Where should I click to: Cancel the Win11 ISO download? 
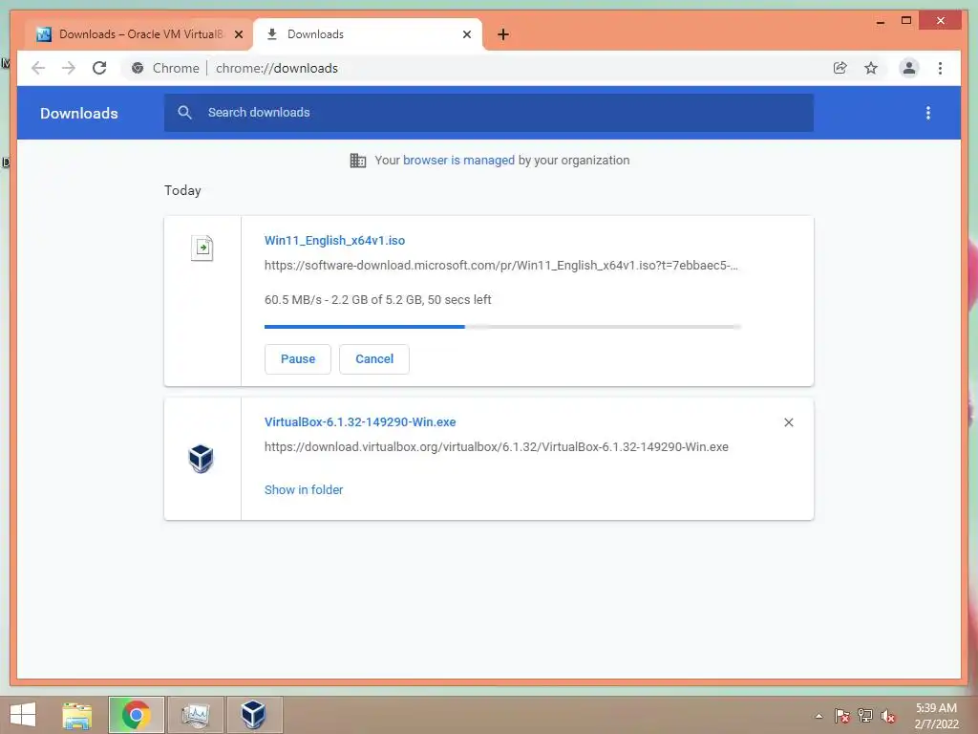point(374,359)
